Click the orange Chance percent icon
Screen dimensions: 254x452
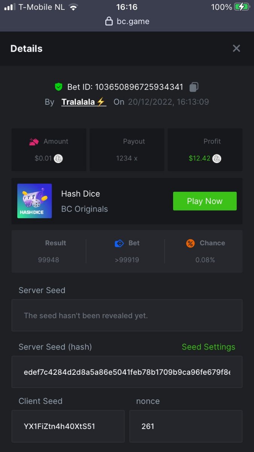190,243
